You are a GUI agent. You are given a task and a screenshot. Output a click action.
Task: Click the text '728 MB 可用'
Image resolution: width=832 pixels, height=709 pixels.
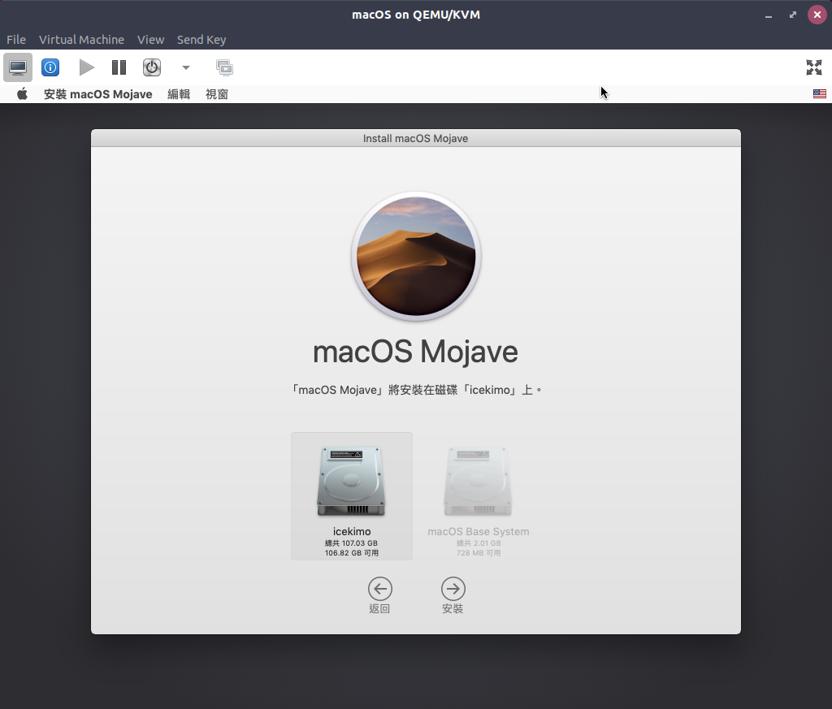(479, 552)
